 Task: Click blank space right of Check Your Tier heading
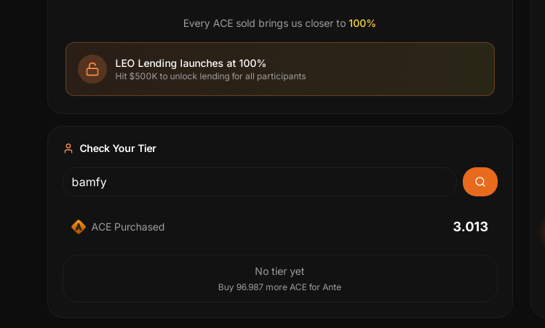coord(327,148)
